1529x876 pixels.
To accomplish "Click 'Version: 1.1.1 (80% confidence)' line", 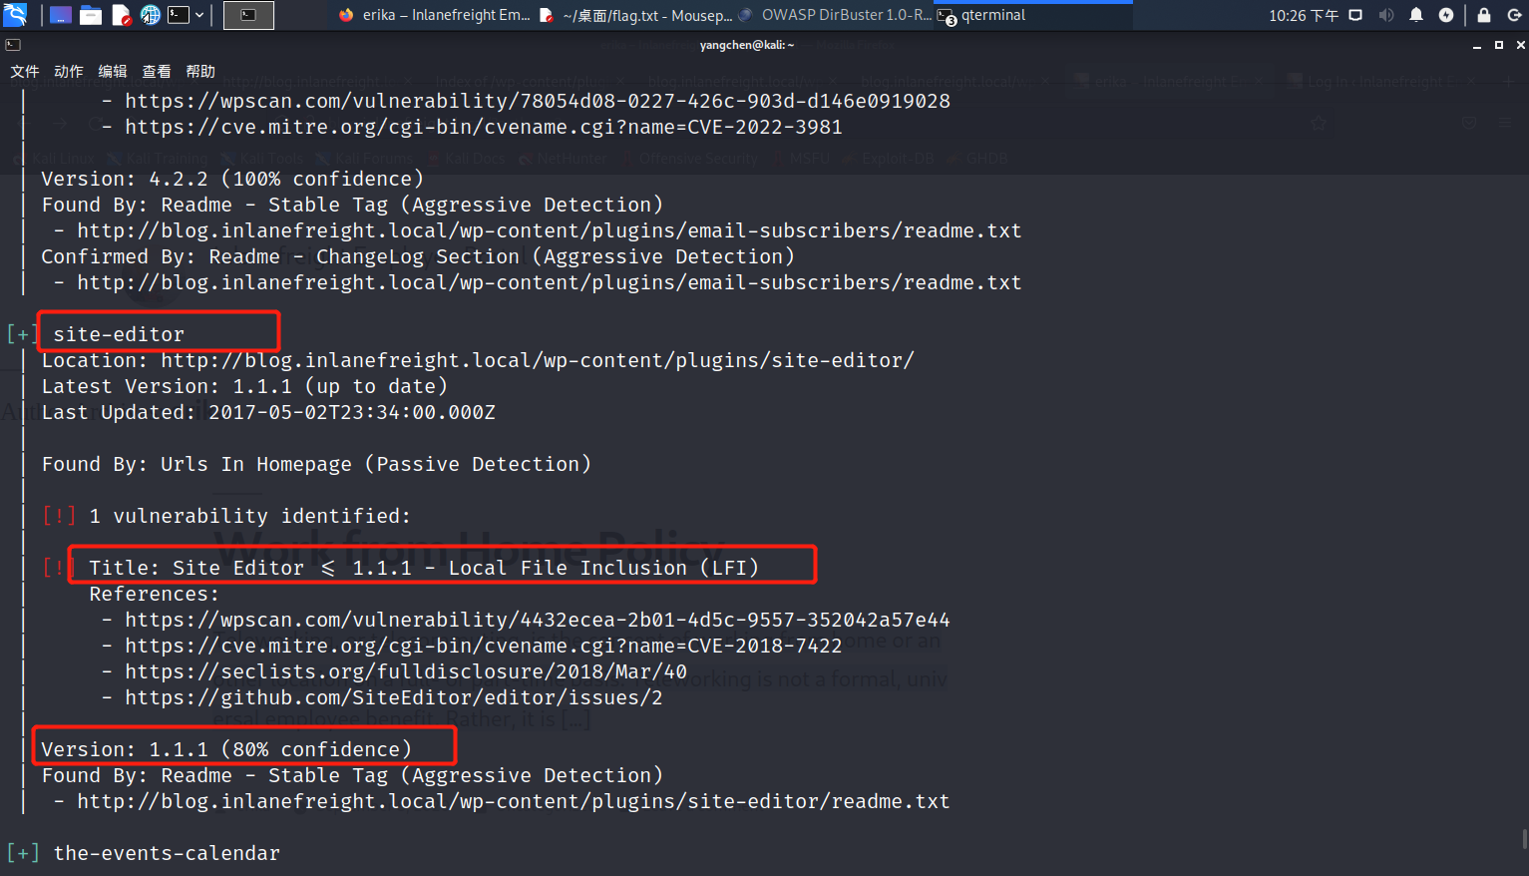I will (x=226, y=749).
